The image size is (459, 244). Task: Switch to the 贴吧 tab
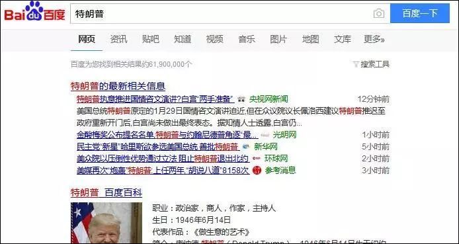point(150,39)
